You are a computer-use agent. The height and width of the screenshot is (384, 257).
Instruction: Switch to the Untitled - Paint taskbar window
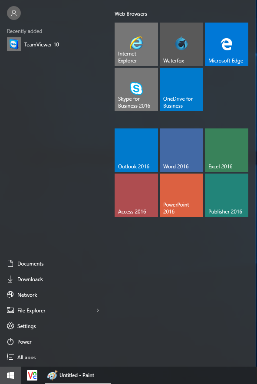[77, 375]
